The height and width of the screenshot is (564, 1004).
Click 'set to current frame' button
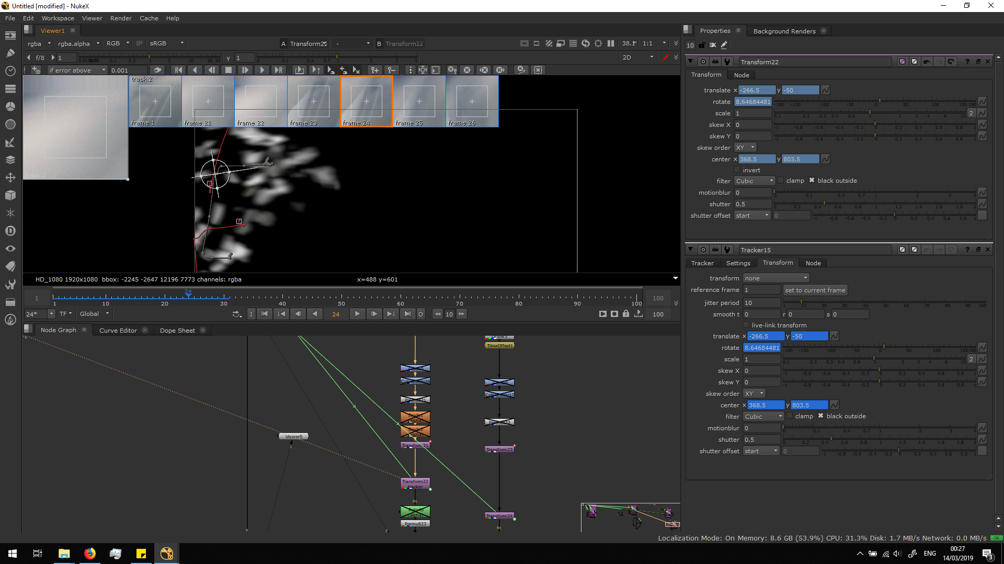815,290
